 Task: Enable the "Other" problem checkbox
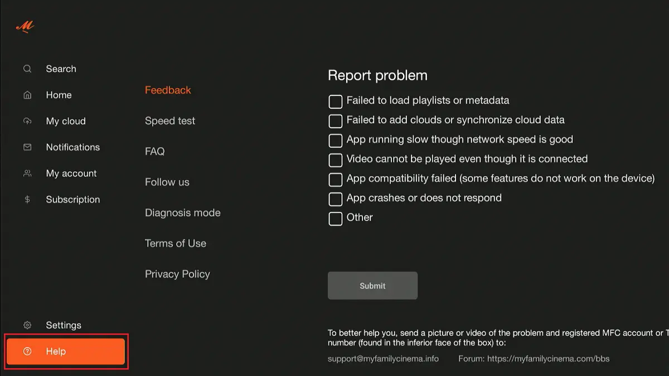335,218
